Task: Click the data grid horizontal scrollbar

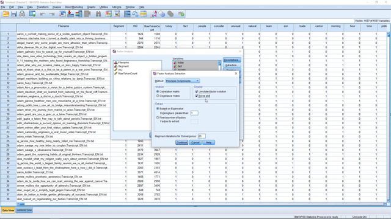Action: pyautogui.click(x=202, y=204)
